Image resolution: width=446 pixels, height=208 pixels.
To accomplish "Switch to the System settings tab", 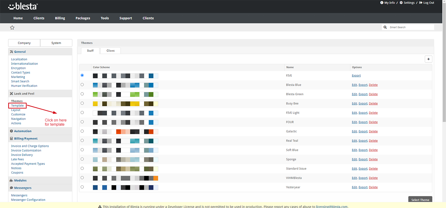I will [56, 43].
